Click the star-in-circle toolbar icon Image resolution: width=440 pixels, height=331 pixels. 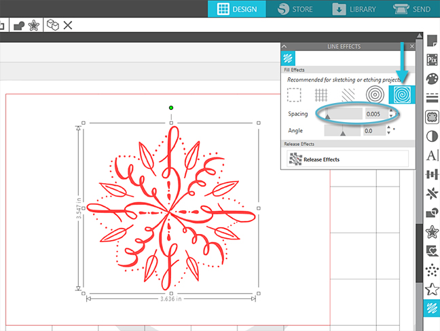coord(34,26)
